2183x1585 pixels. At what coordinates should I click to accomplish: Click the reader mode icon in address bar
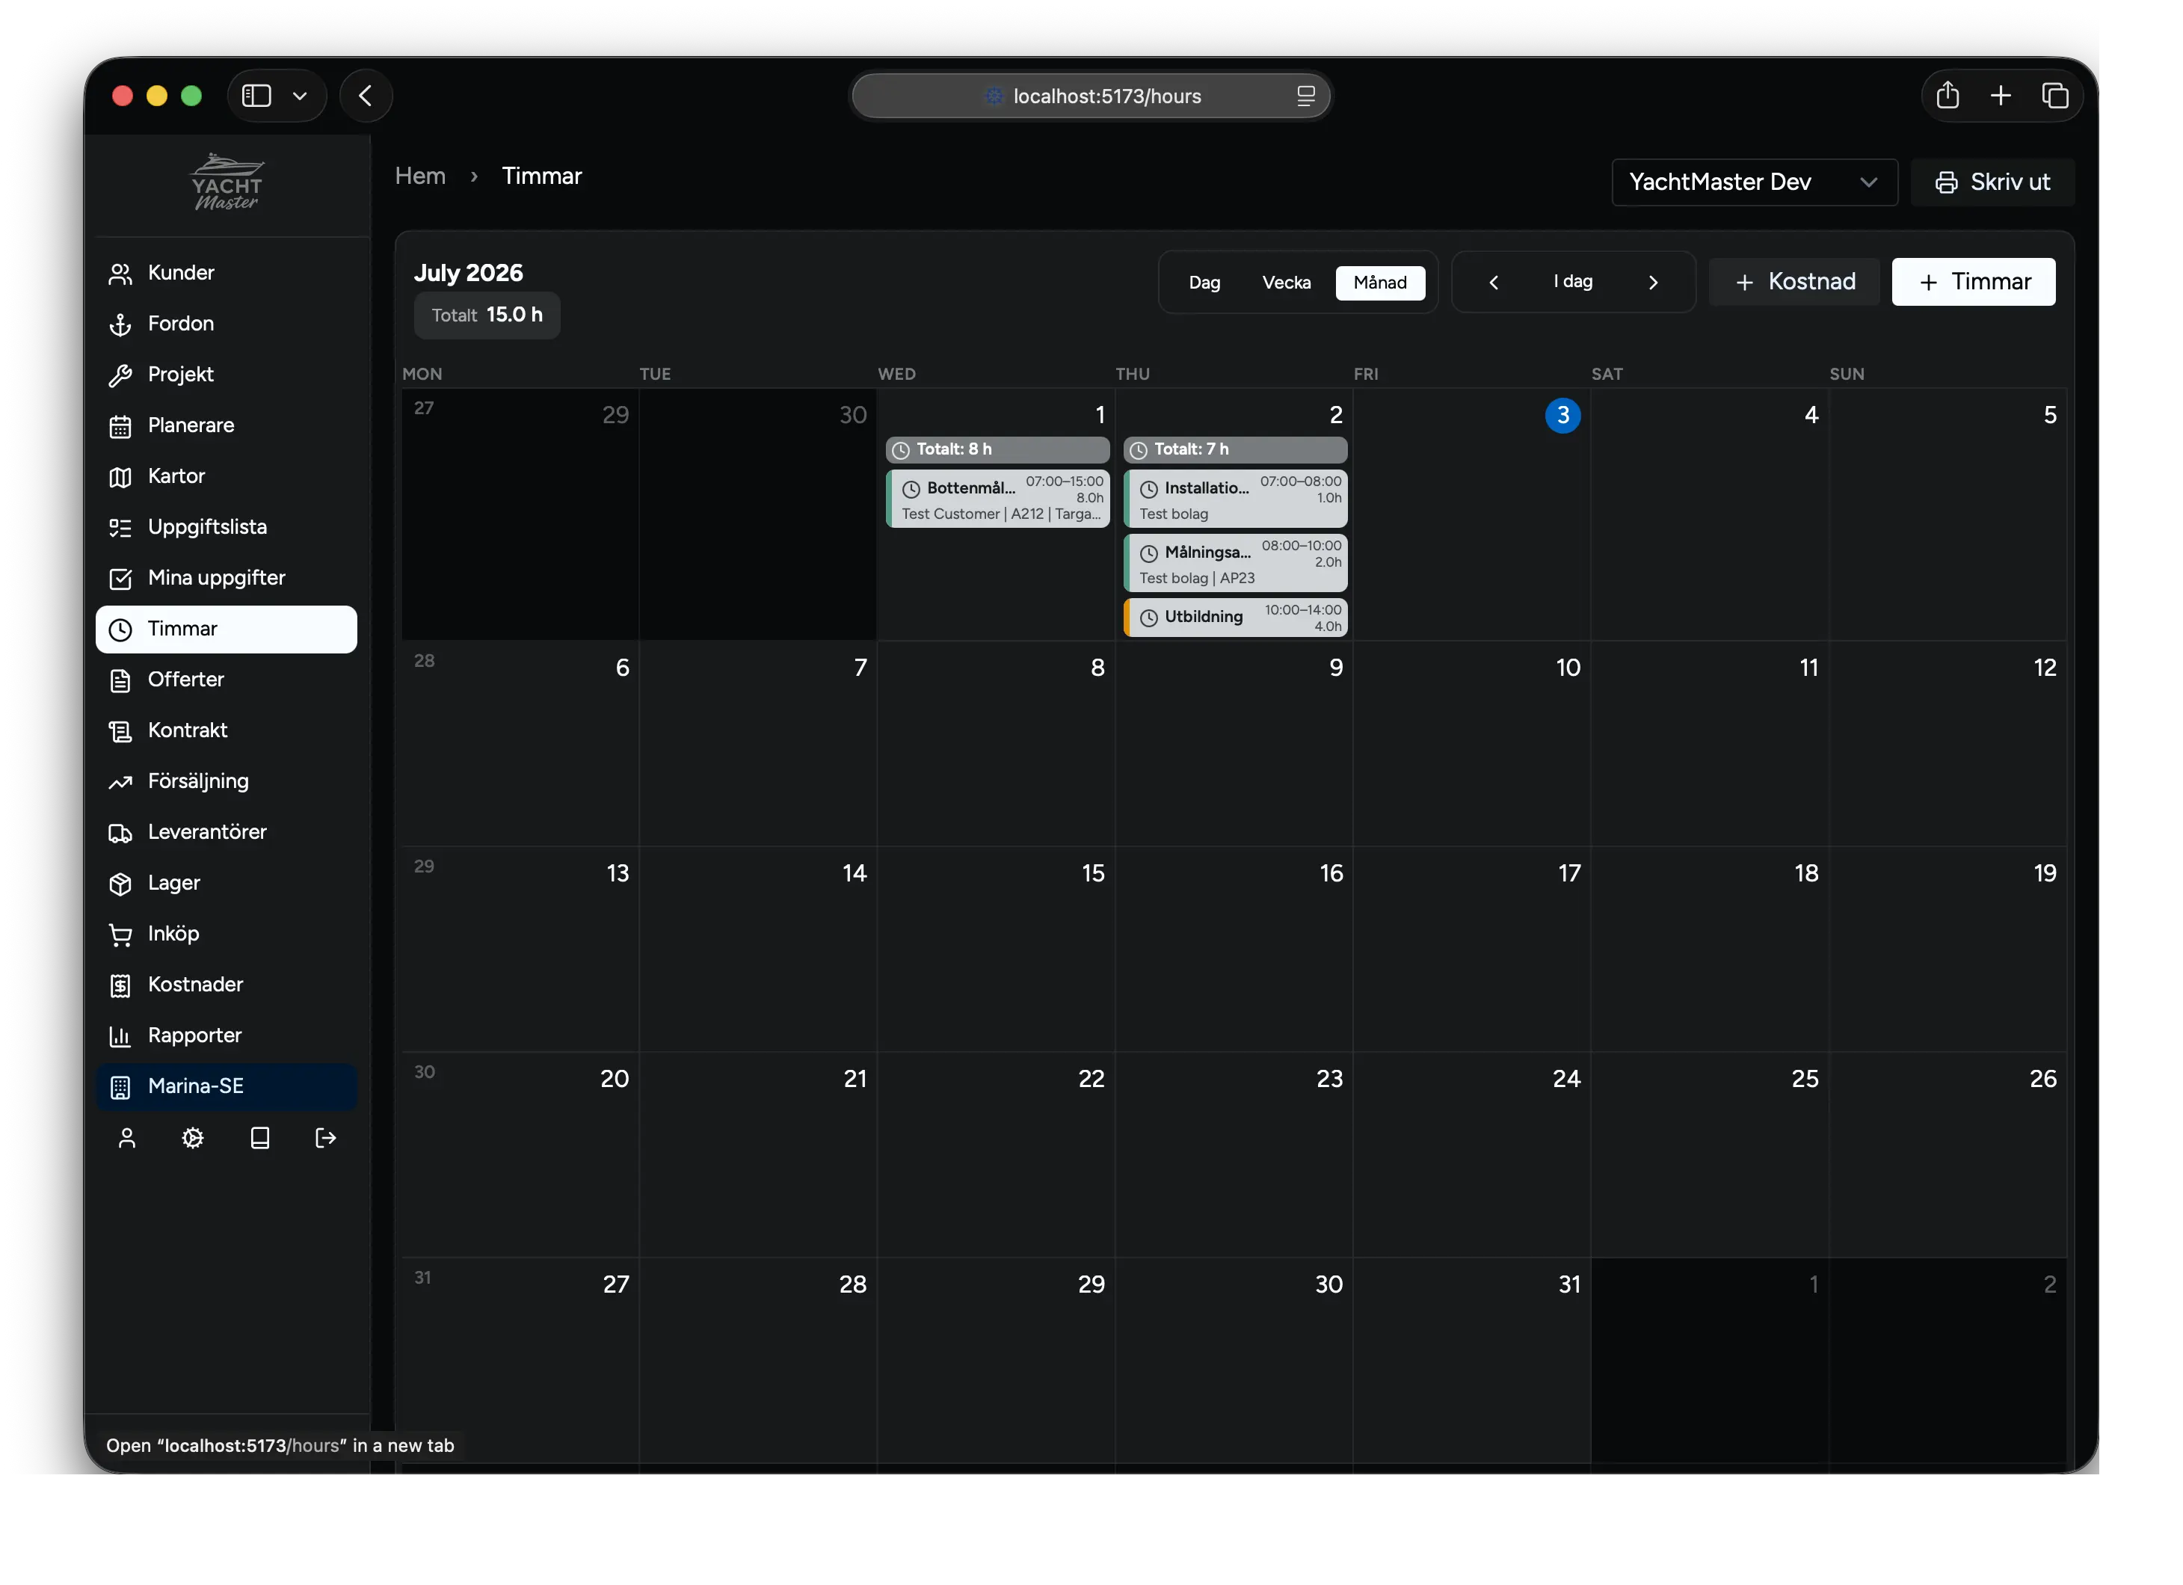(x=1307, y=96)
